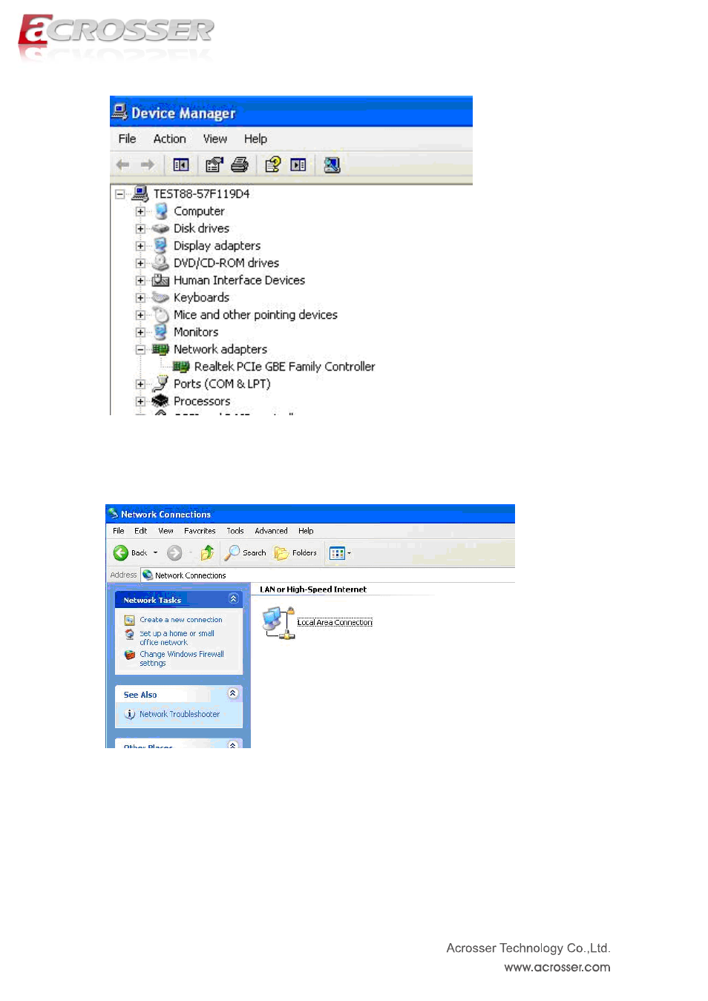Click the Mice pointing devices icon
This screenshot has width=708, height=1001.
pos(161,314)
